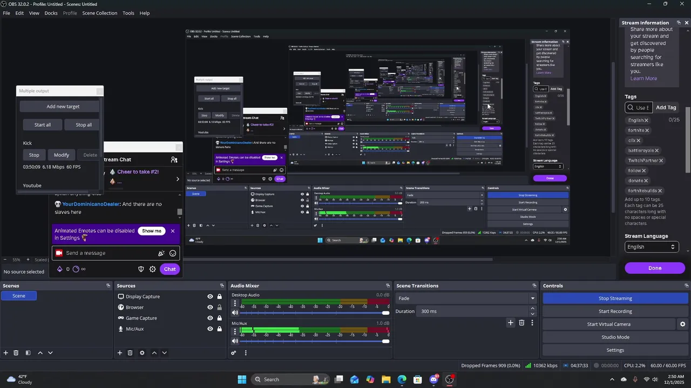Open source properties gear in Sources dock
Image resolution: width=691 pixels, height=388 pixels.
[x=142, y=353]
